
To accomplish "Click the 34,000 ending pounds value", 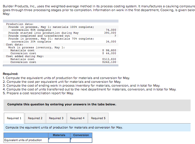I will coord(111,42).
